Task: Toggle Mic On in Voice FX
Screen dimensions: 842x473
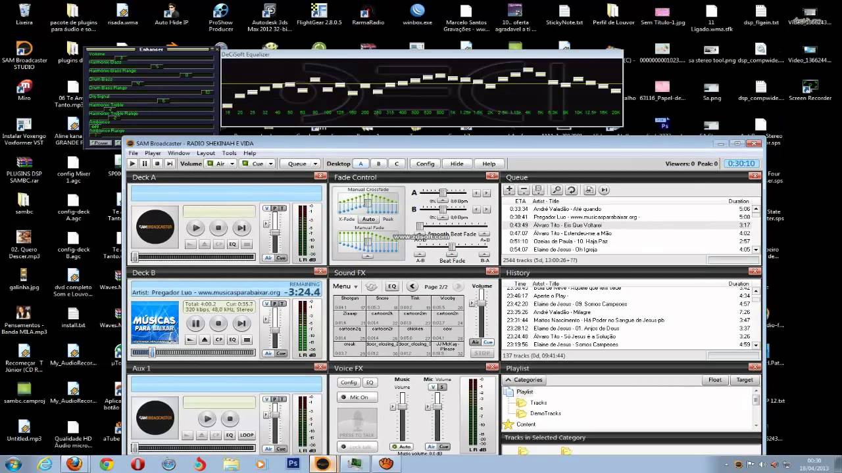Action: (357, 397)
